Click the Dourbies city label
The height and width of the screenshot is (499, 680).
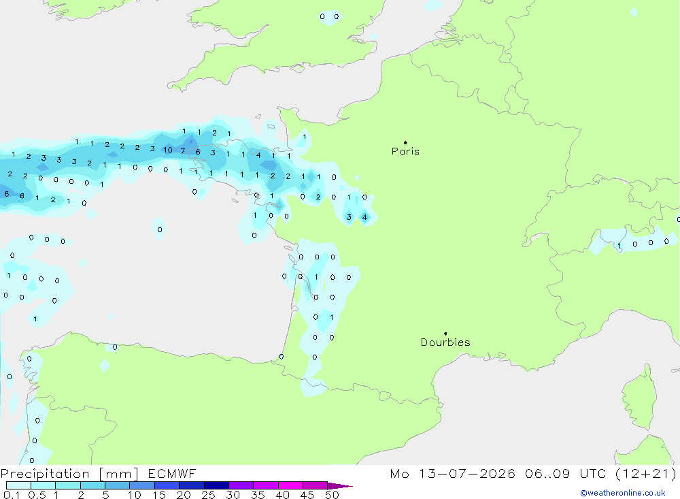445,342
